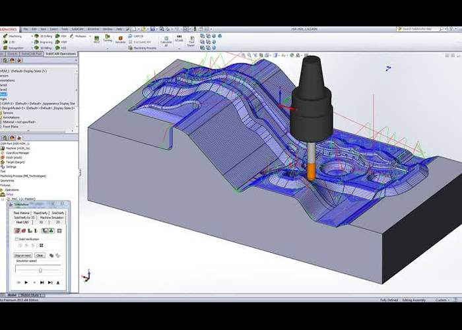Click the Stop on next button
Viewport: 462px width, 330px height.
[x=23, y=255]
